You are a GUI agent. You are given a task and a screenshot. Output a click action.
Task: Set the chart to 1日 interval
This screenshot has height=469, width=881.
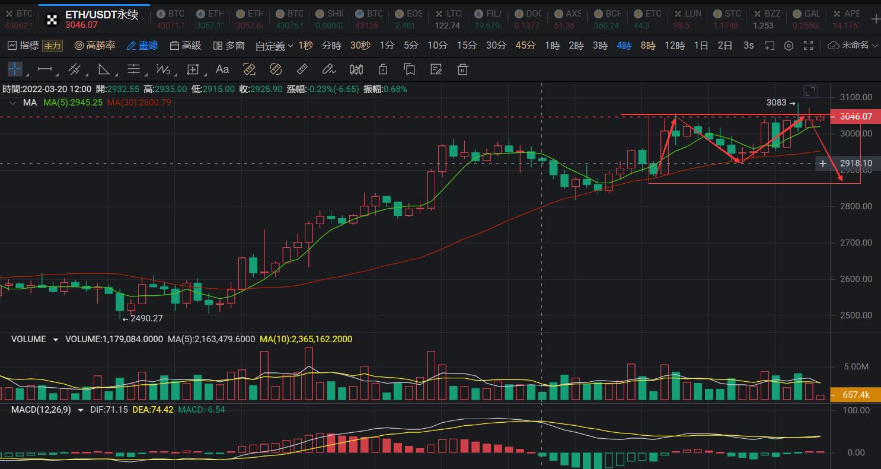click(x=701, y=46)
